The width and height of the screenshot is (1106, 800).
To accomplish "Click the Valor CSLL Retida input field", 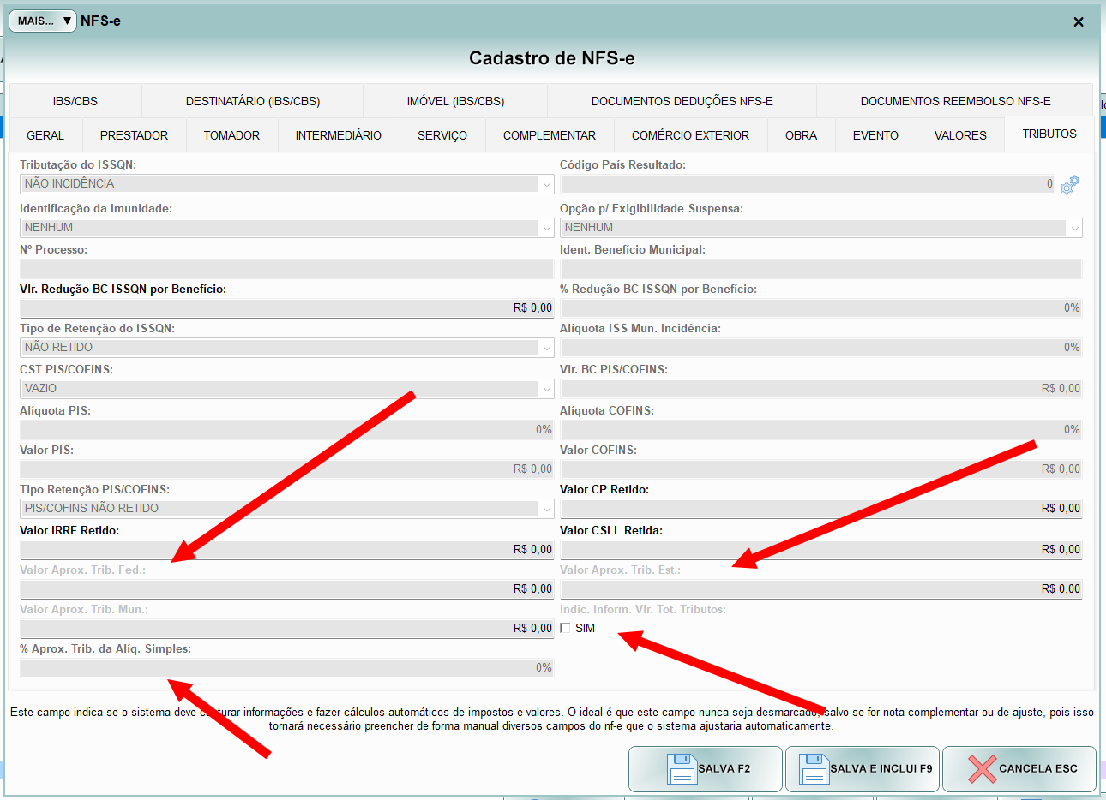I will point(820,549).
